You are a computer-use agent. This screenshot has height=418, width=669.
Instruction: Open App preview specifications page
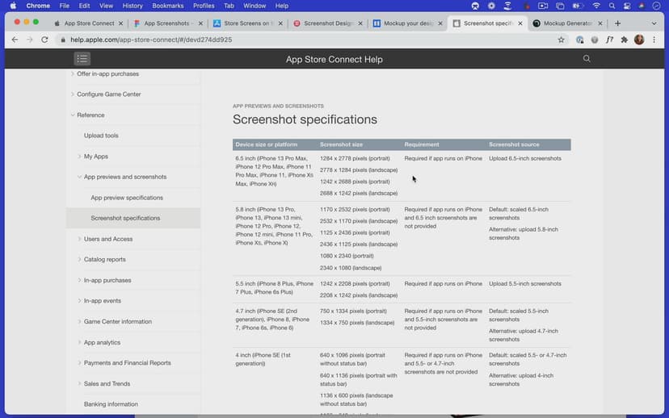pos(127,198)
